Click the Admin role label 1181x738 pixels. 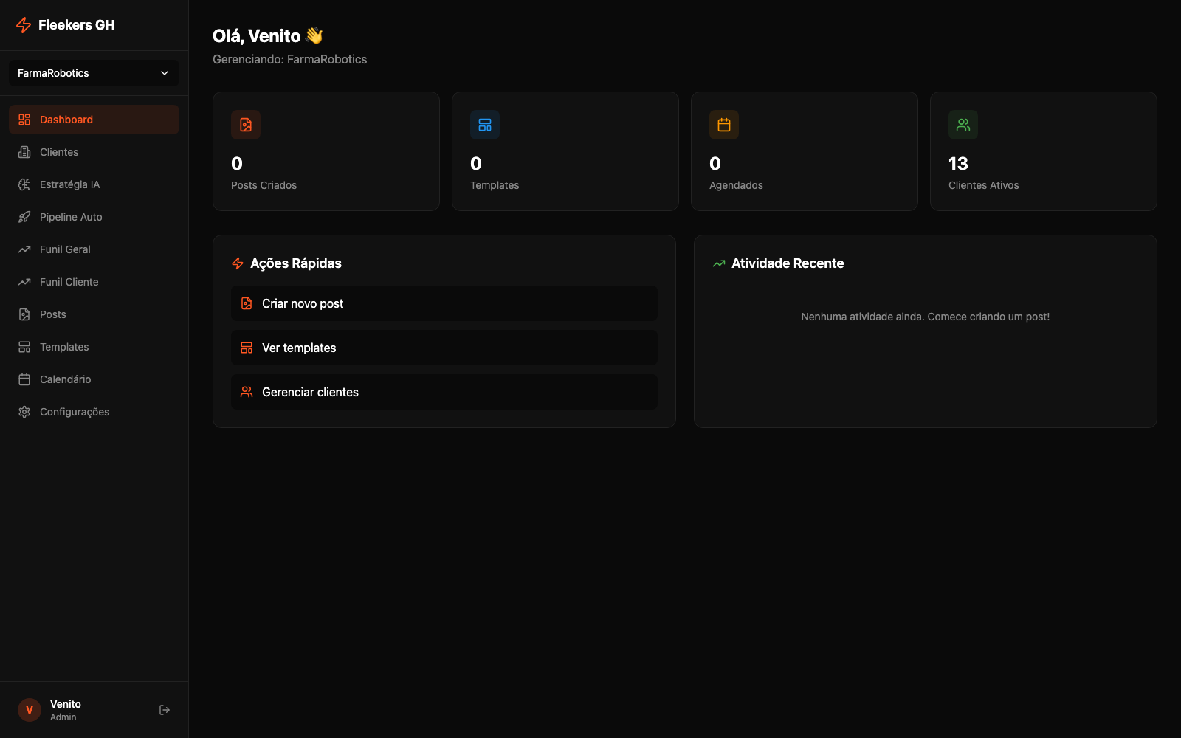coord(63,717)
